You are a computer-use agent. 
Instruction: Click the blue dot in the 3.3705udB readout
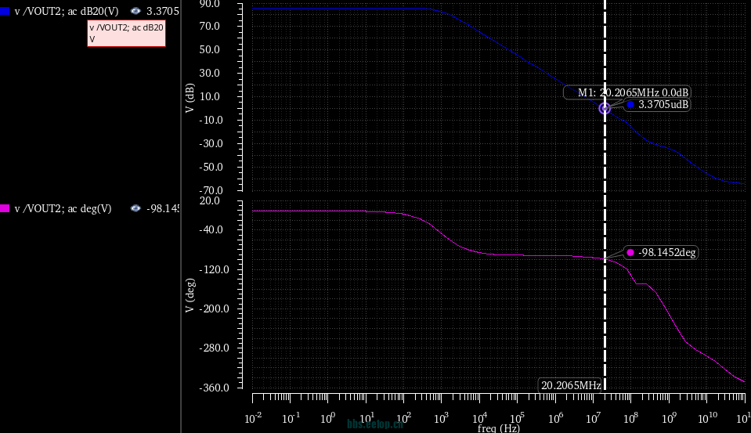pyautogui.click(x=630, y=104)
